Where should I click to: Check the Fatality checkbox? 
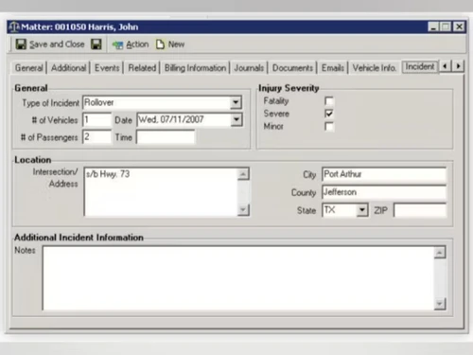tap(329, 101)
